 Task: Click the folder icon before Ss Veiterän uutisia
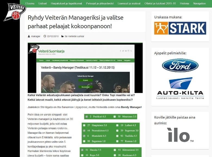coord(63,36)
